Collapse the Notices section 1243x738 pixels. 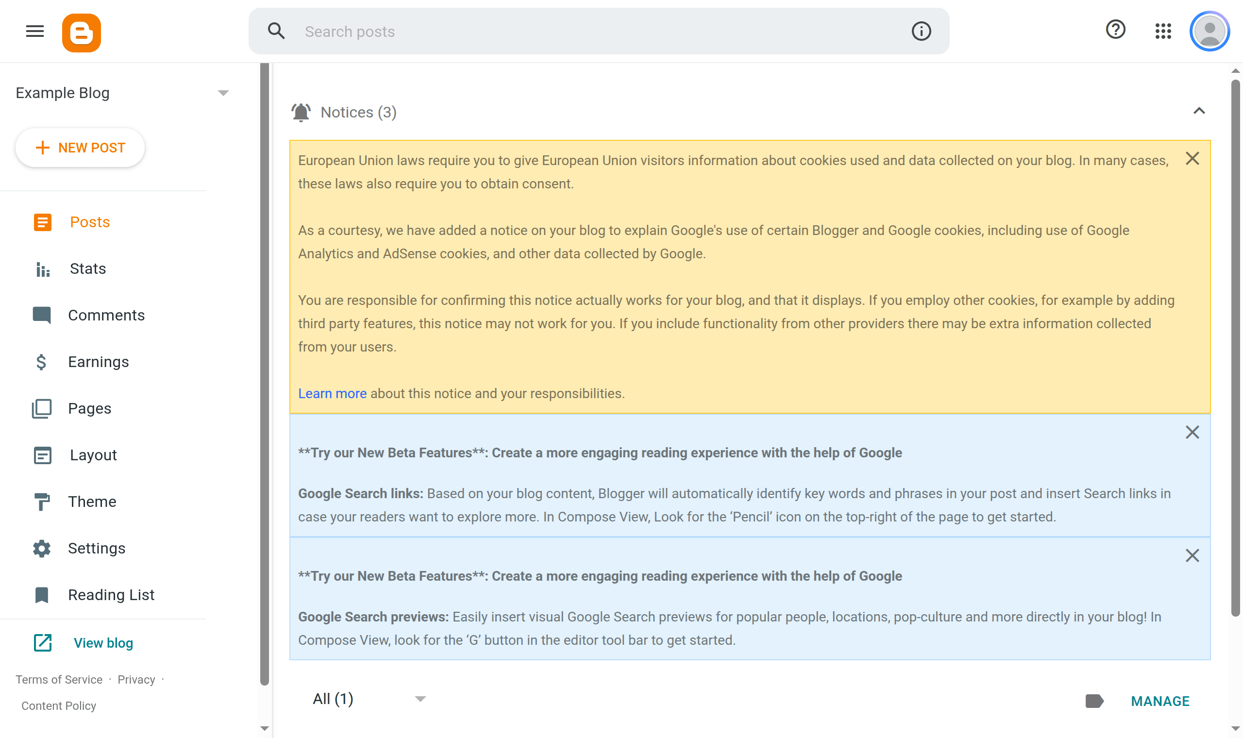(1199, 111)
